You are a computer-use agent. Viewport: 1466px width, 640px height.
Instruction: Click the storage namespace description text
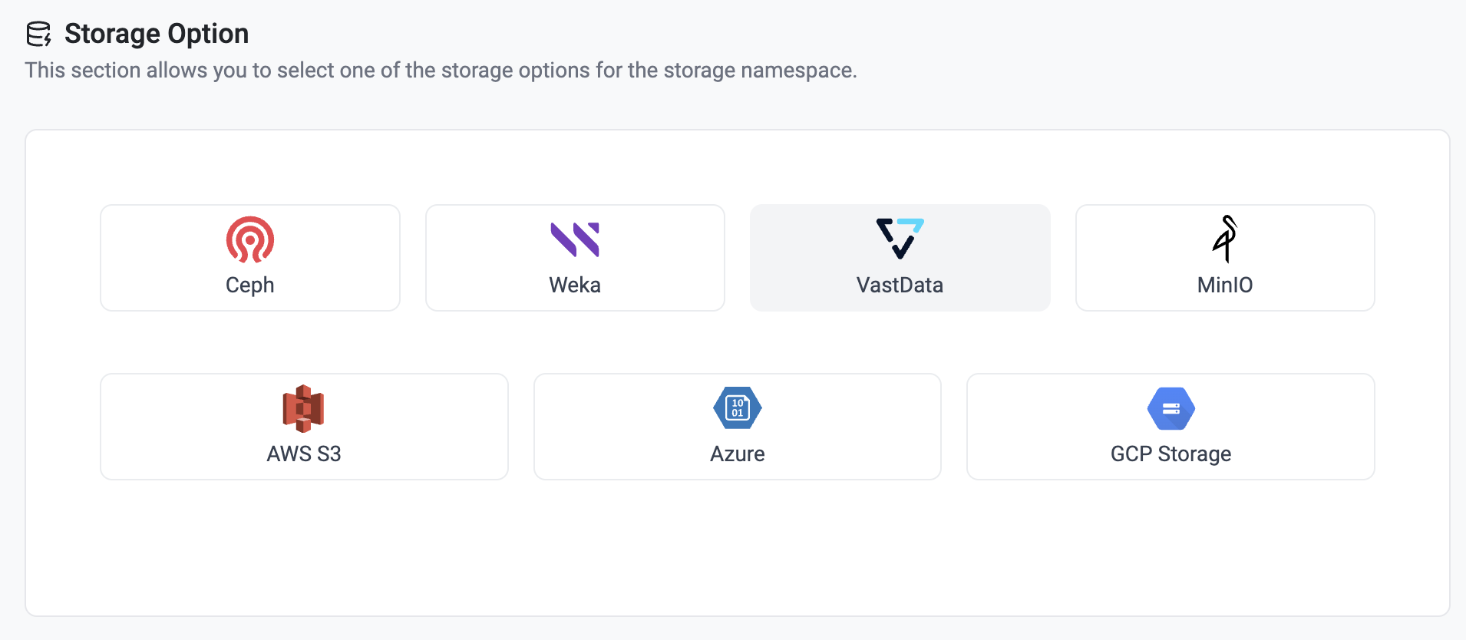tap(441, 71)
